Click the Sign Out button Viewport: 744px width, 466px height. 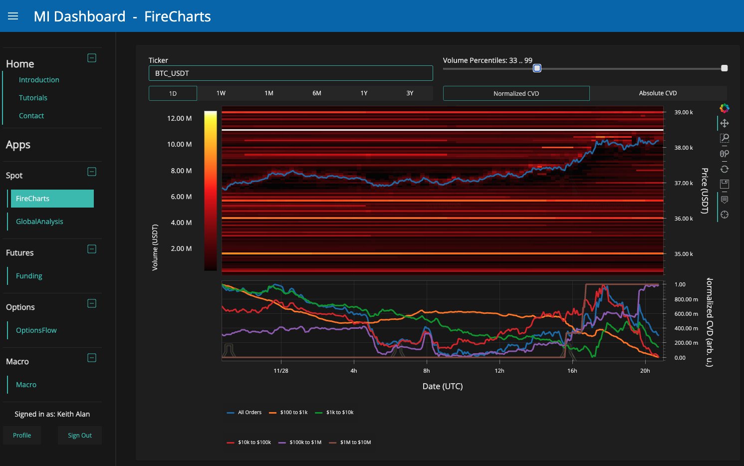pyautogui.click(x=80, y=436)
